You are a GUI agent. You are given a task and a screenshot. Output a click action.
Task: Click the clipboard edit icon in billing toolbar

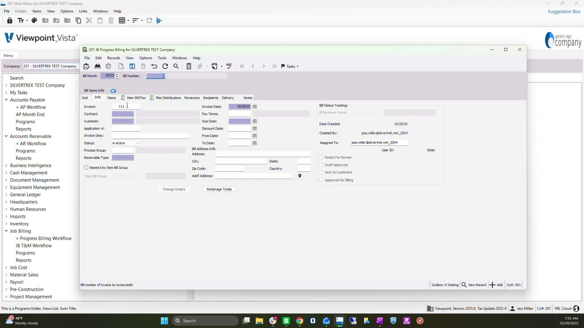tap(87, 67)
